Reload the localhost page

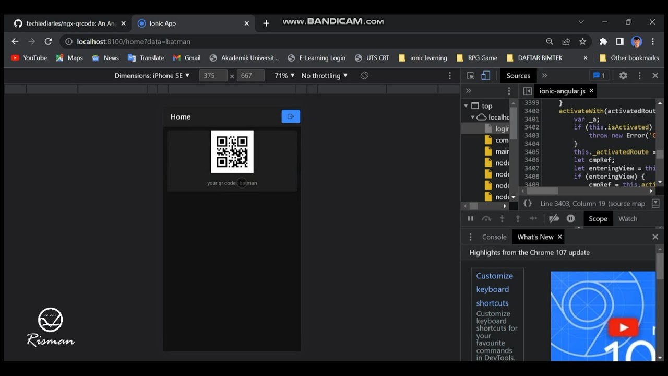coord(48,42)
